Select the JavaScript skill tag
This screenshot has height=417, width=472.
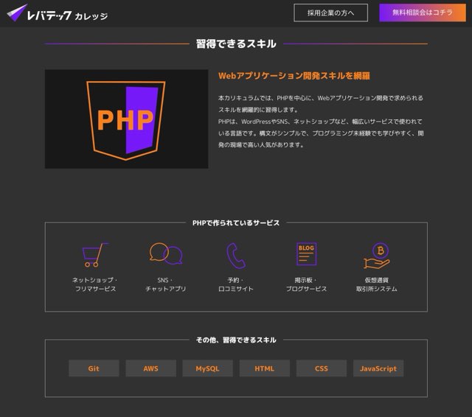coord(378,368)
